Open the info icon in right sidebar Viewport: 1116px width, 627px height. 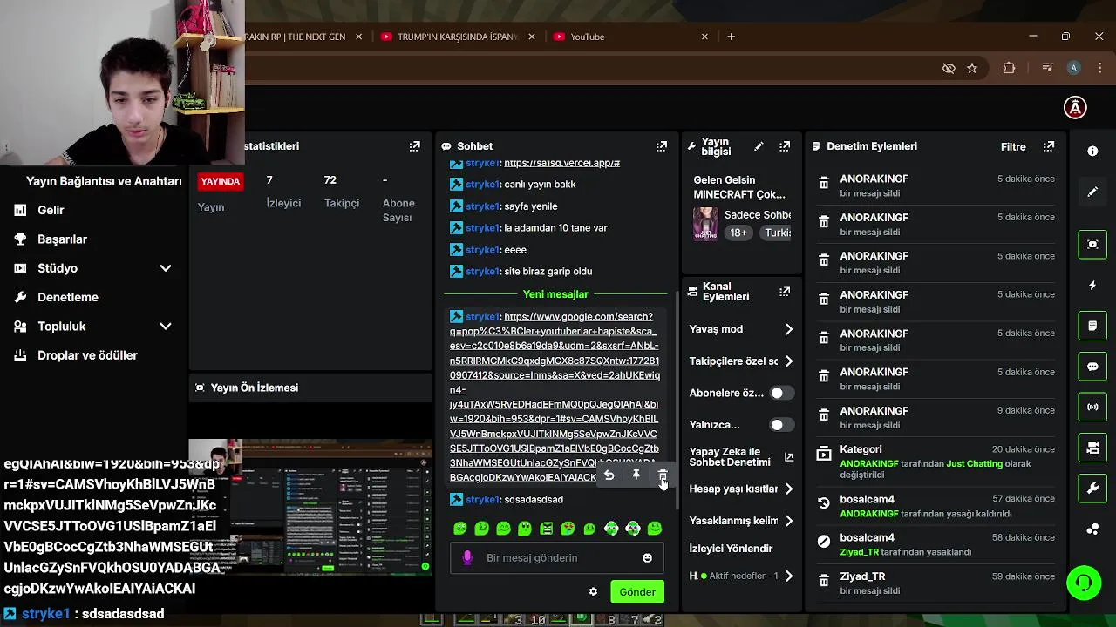tap(1092, 151)
